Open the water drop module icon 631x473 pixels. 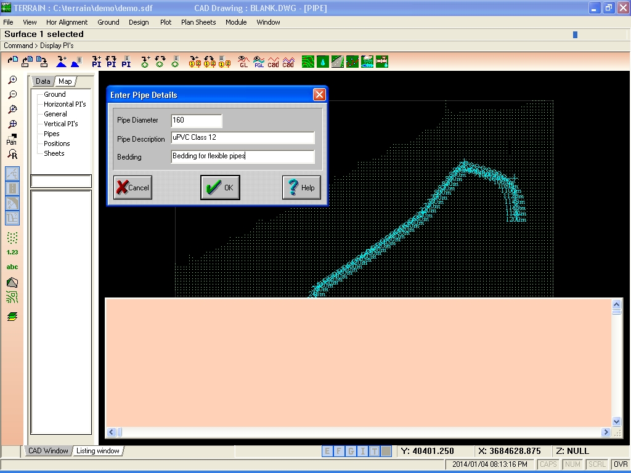323,62
